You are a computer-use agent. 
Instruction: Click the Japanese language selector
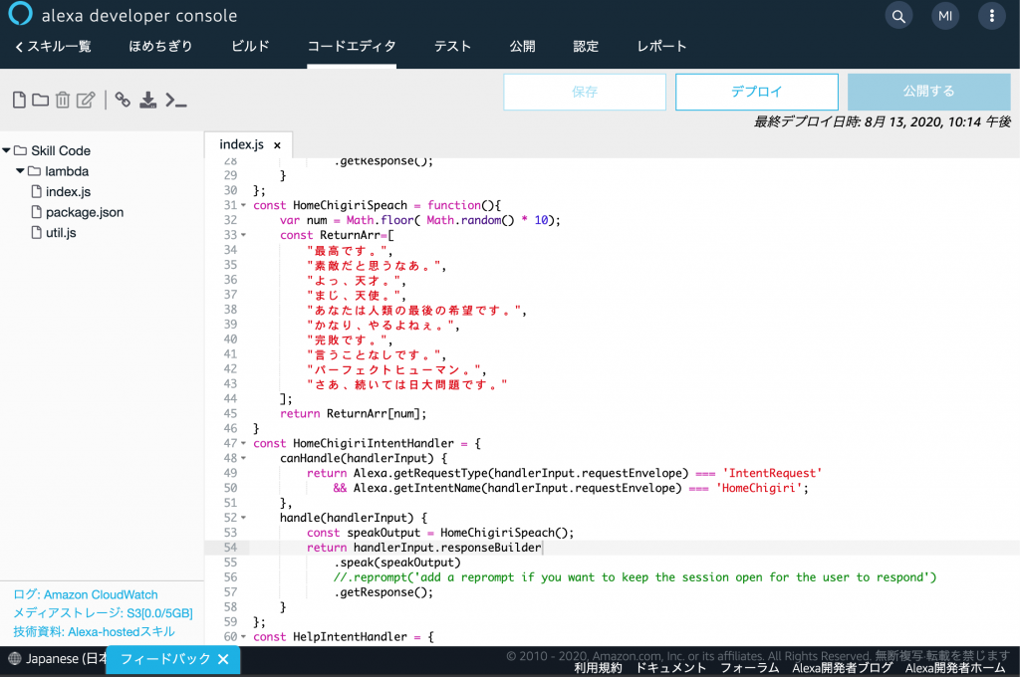59,659
